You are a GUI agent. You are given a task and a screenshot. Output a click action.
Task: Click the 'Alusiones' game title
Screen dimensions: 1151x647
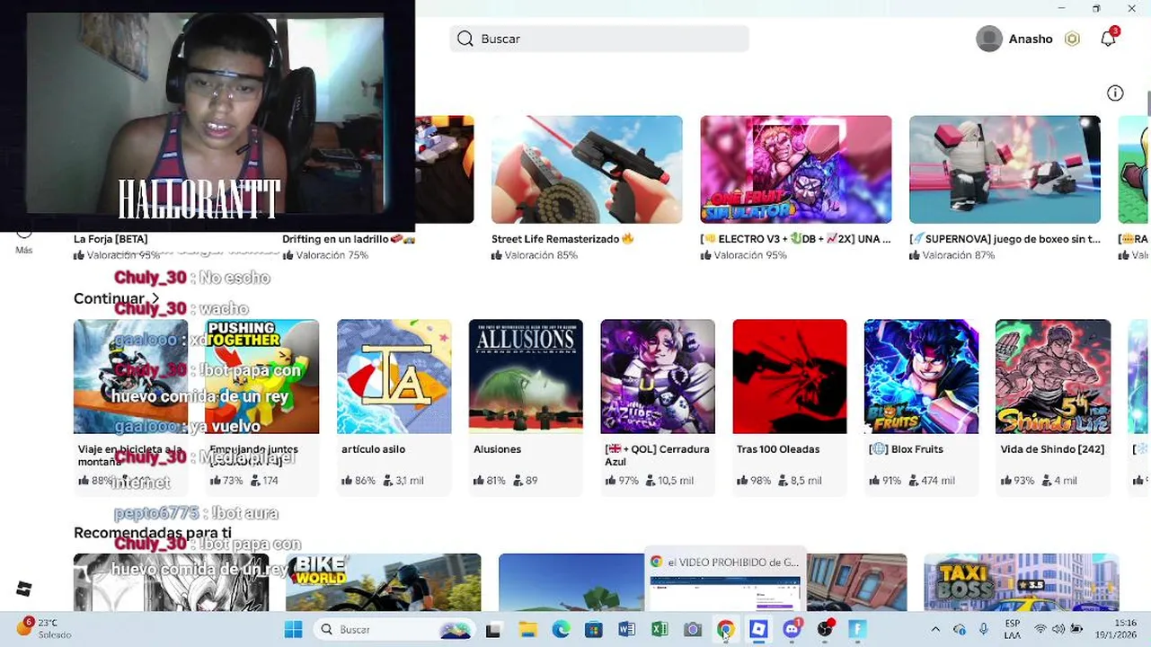click(497, 449)
